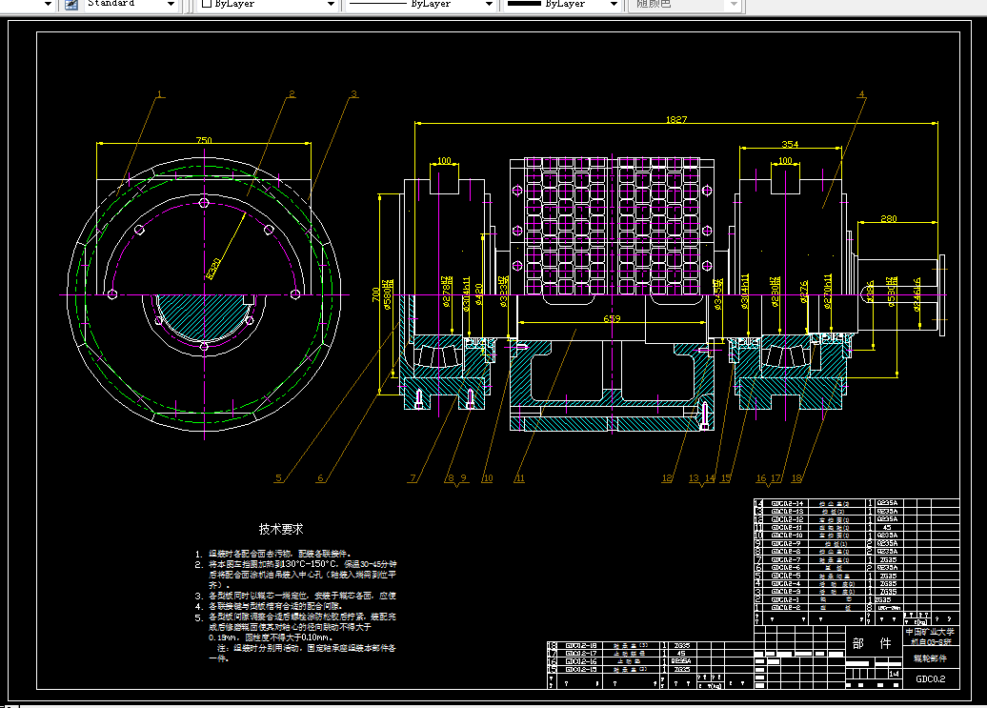
Task: Select the 1827 overall length dimension text
Action: (676, 119)
